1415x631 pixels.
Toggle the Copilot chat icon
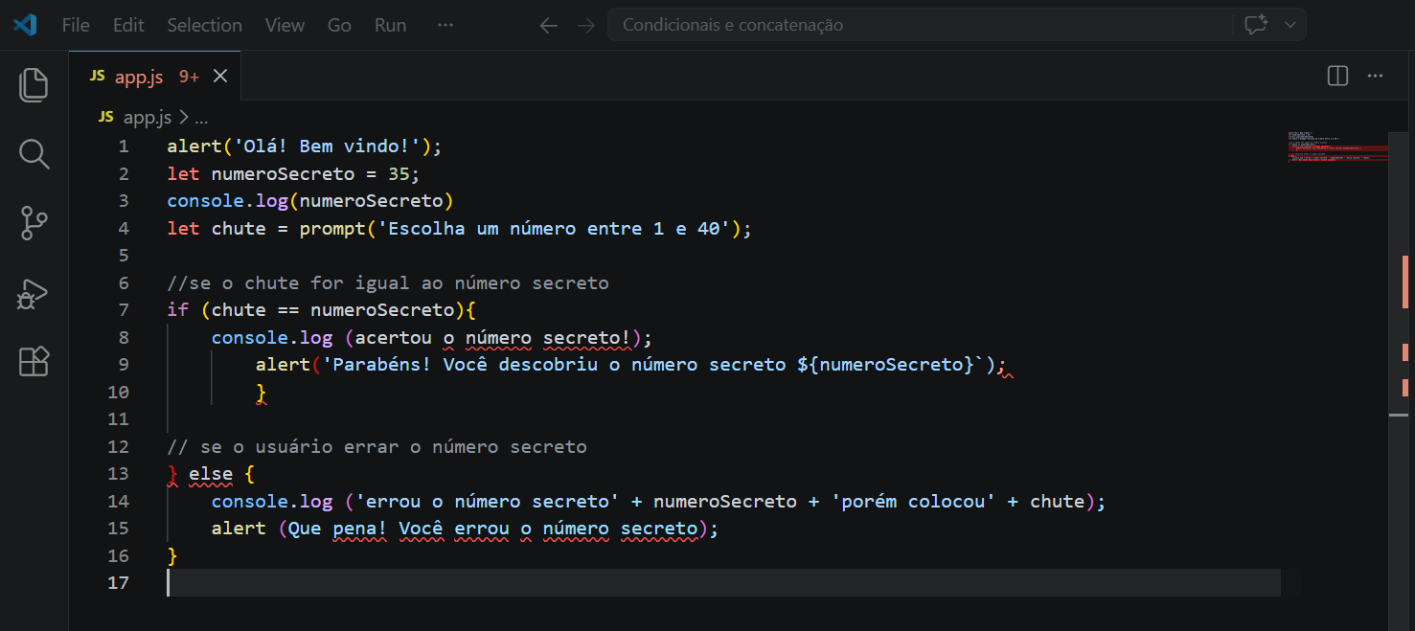pyautogui.click(x=1255, y=25)
